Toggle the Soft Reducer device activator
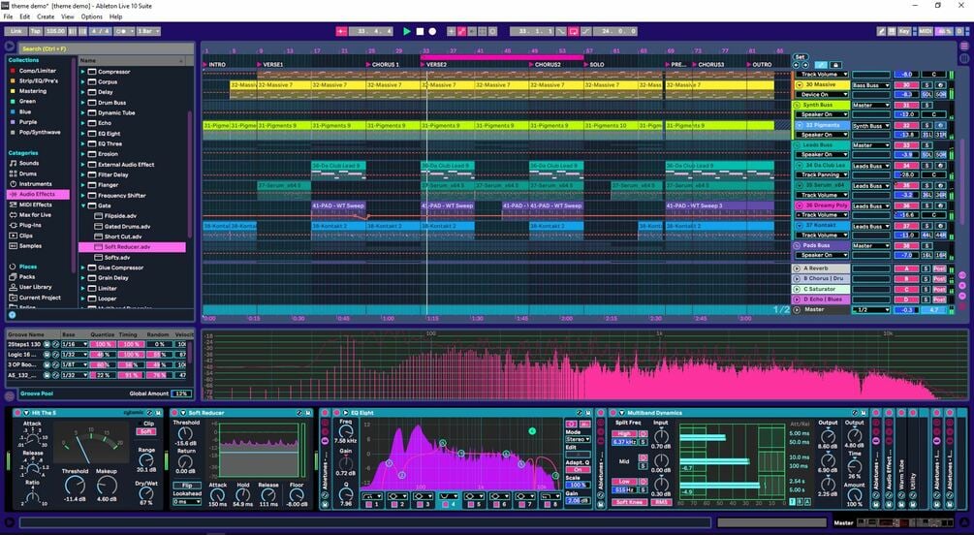 [173, 413]
